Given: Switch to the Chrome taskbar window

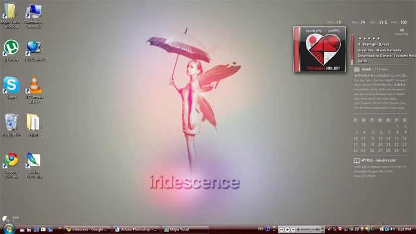Looking at the screenshot, I should [87, 229].
